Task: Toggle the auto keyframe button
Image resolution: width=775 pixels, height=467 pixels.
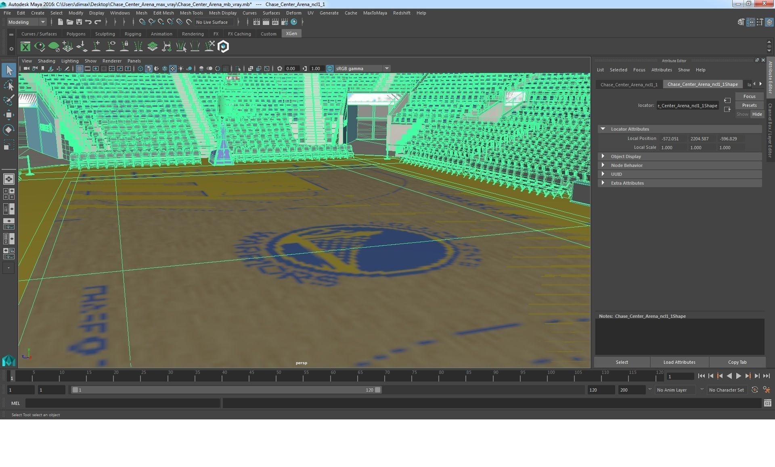Action: pyautogui.click(x=754, y=390)
